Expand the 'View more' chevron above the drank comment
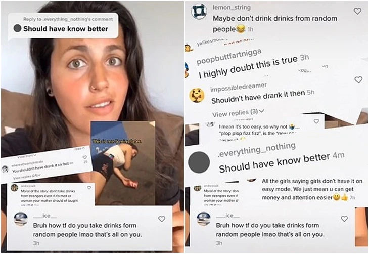 [x=27, y=156]
